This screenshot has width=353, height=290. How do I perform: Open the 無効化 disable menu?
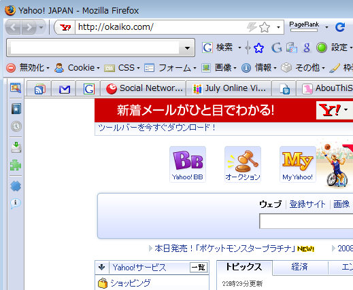pos(28,68)
